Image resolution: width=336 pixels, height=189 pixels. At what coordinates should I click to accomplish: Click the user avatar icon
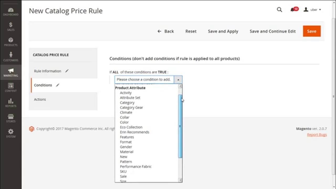coord(306,10)
